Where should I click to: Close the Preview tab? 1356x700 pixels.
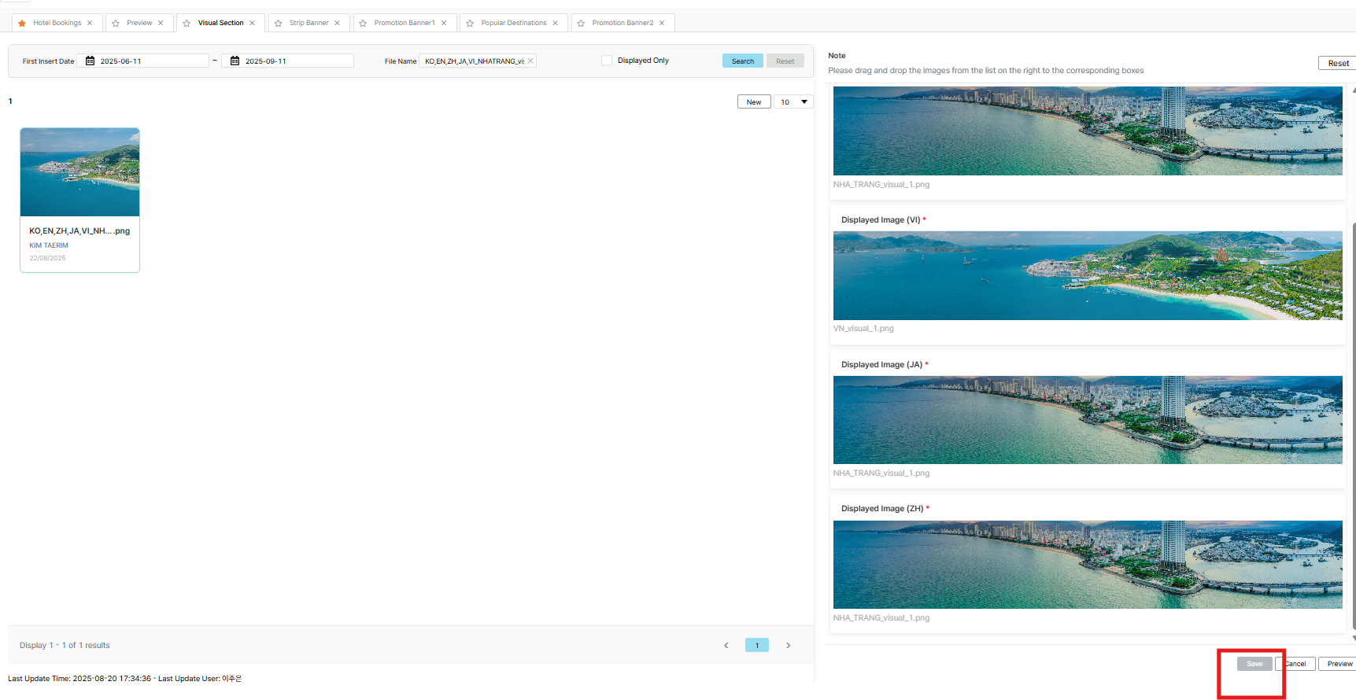pos(161,23)
